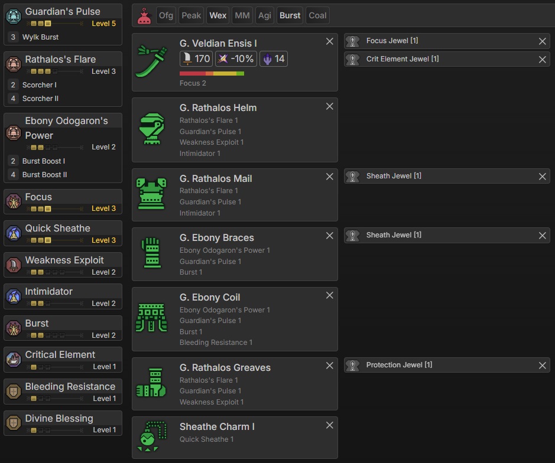The height and width of the screenshot is (463, 555).
Task: Remove the Focus Jewel decoration
Action: [x=542, y=41]
